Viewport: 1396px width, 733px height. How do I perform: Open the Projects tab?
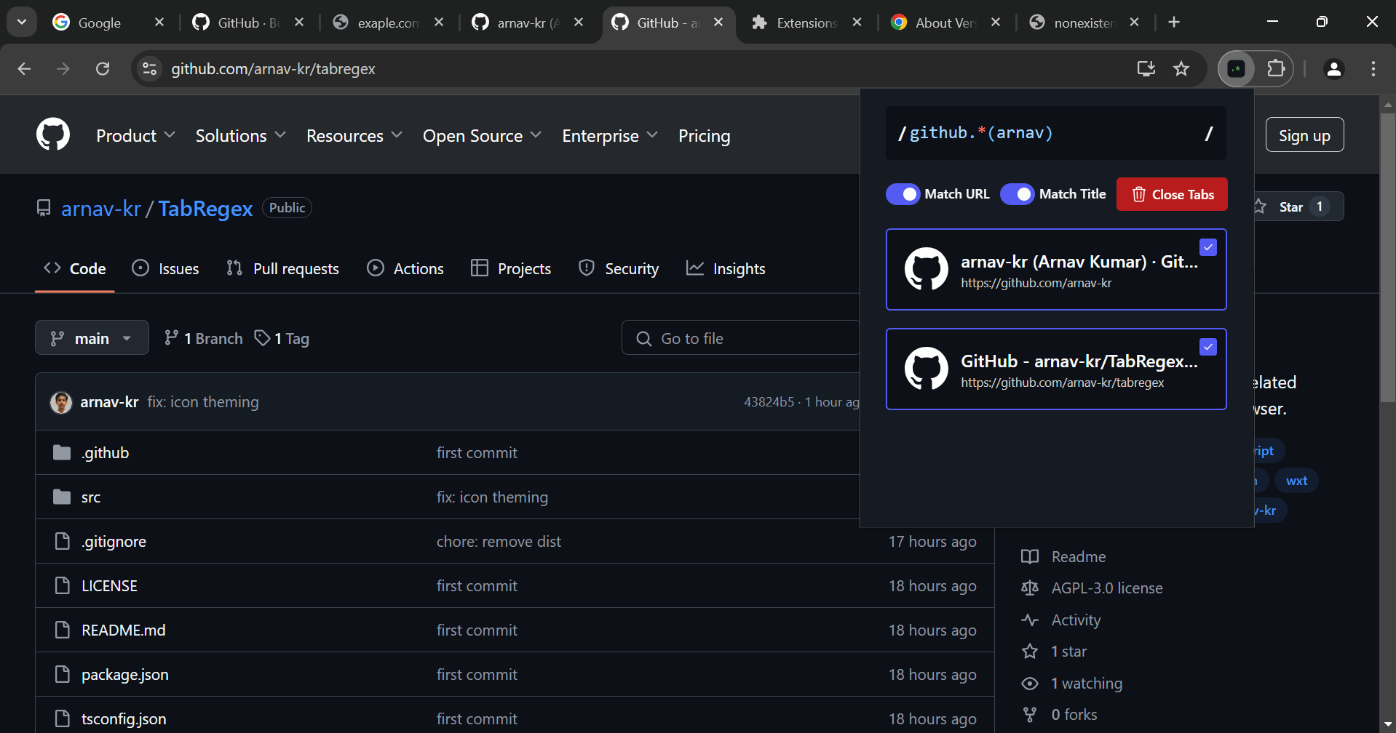[511, 268]
